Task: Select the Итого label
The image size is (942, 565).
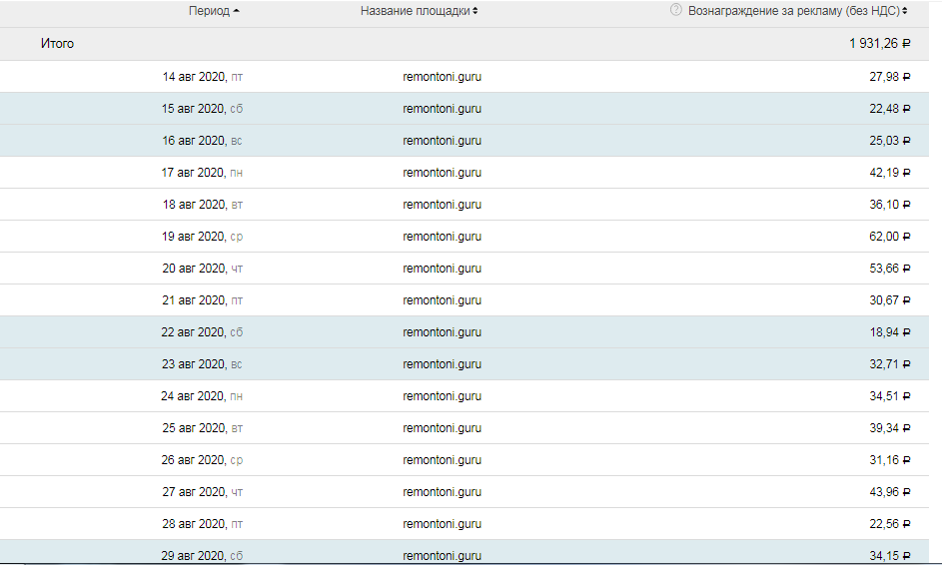Action: pyautogui.click(x=57, y=43)
